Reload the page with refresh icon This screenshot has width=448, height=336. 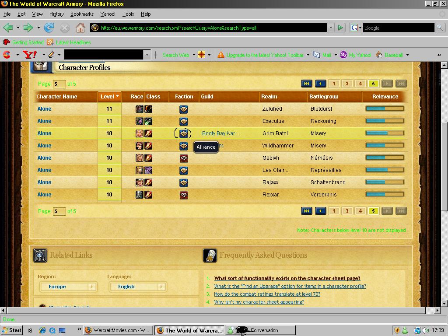49,28
